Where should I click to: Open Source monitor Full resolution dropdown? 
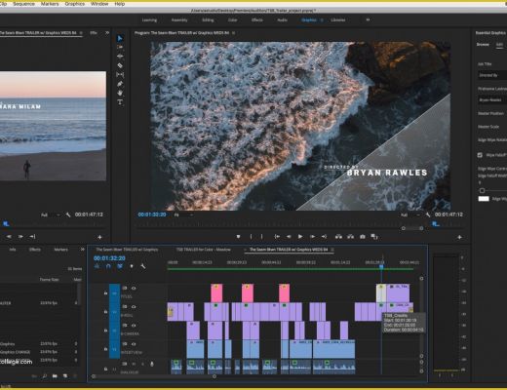pyautogui.click(x=51, y=214)
